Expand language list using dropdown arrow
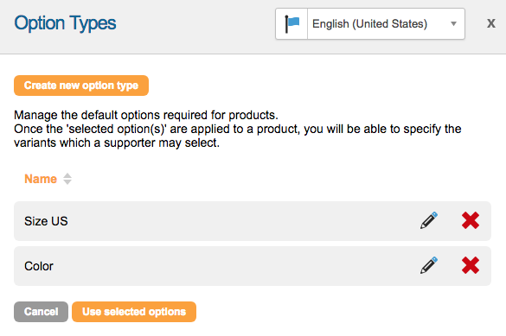The image size is (506, 336). pyautogui.click(x=453, y=24)
